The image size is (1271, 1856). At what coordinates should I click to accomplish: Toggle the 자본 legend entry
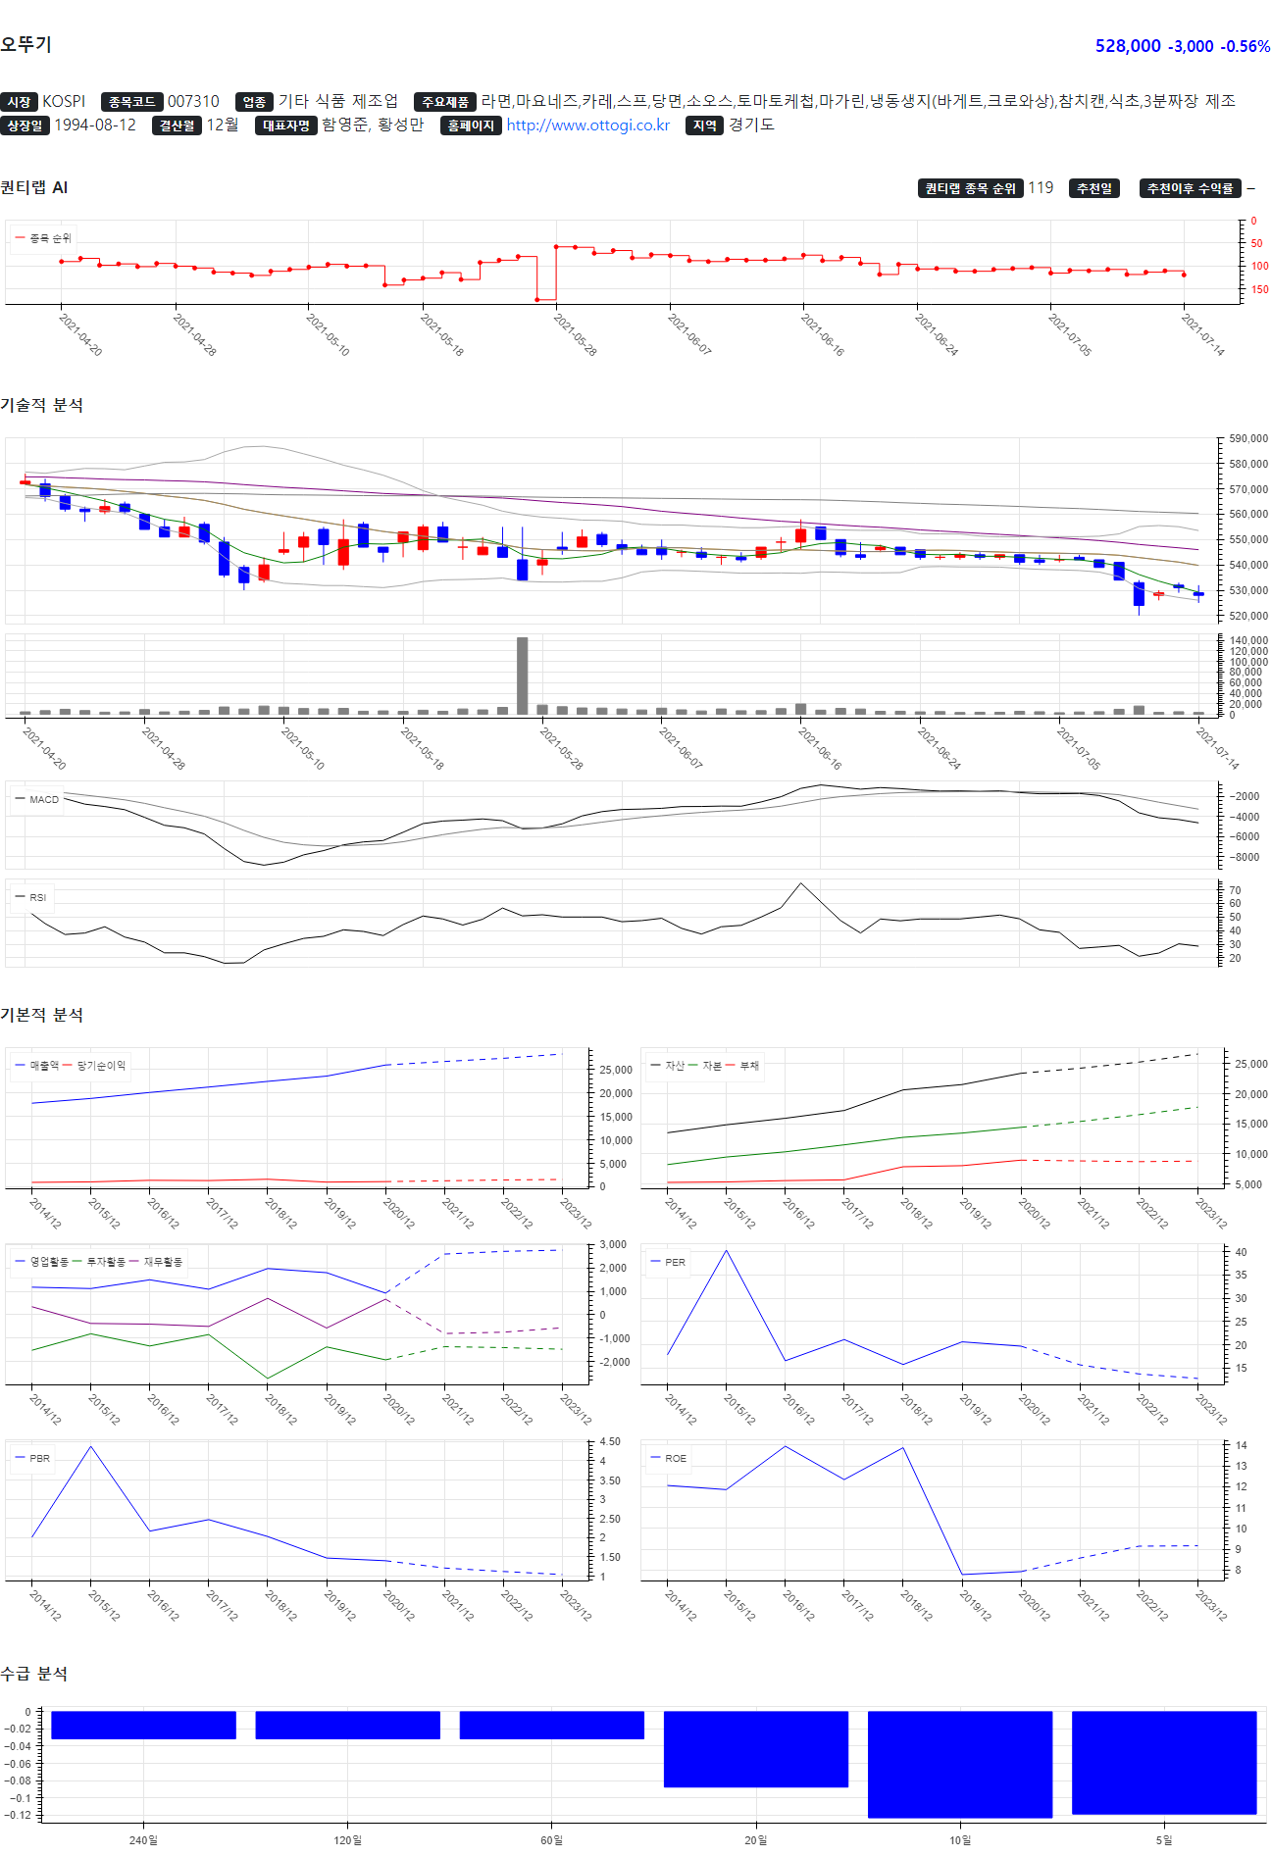click(705, 1066)
